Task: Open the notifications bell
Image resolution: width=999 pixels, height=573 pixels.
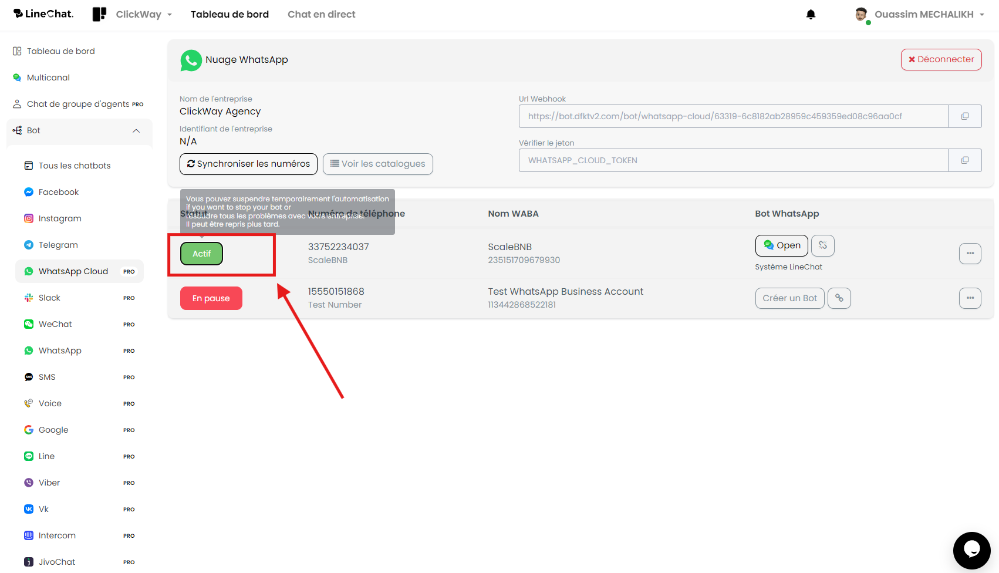Action: pyautogui.click(x=811, y=14)
